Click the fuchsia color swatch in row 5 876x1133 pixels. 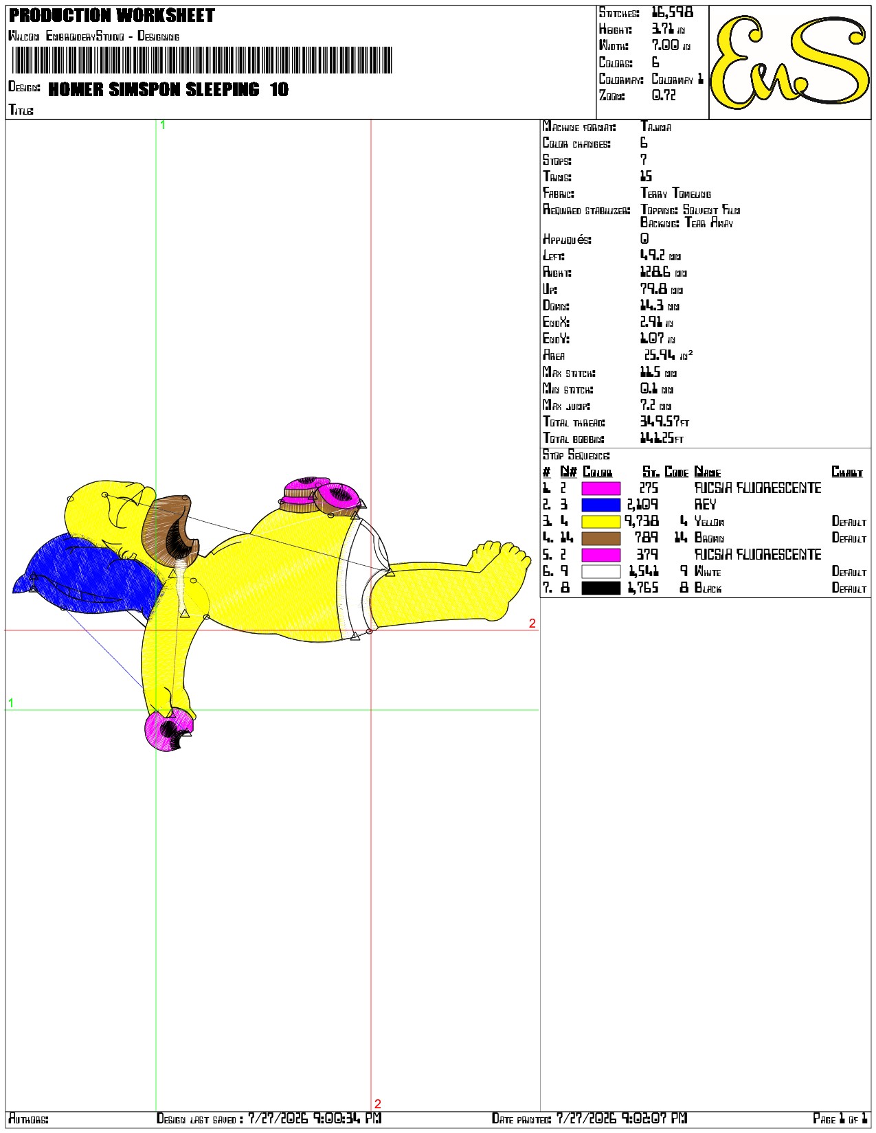600,555
